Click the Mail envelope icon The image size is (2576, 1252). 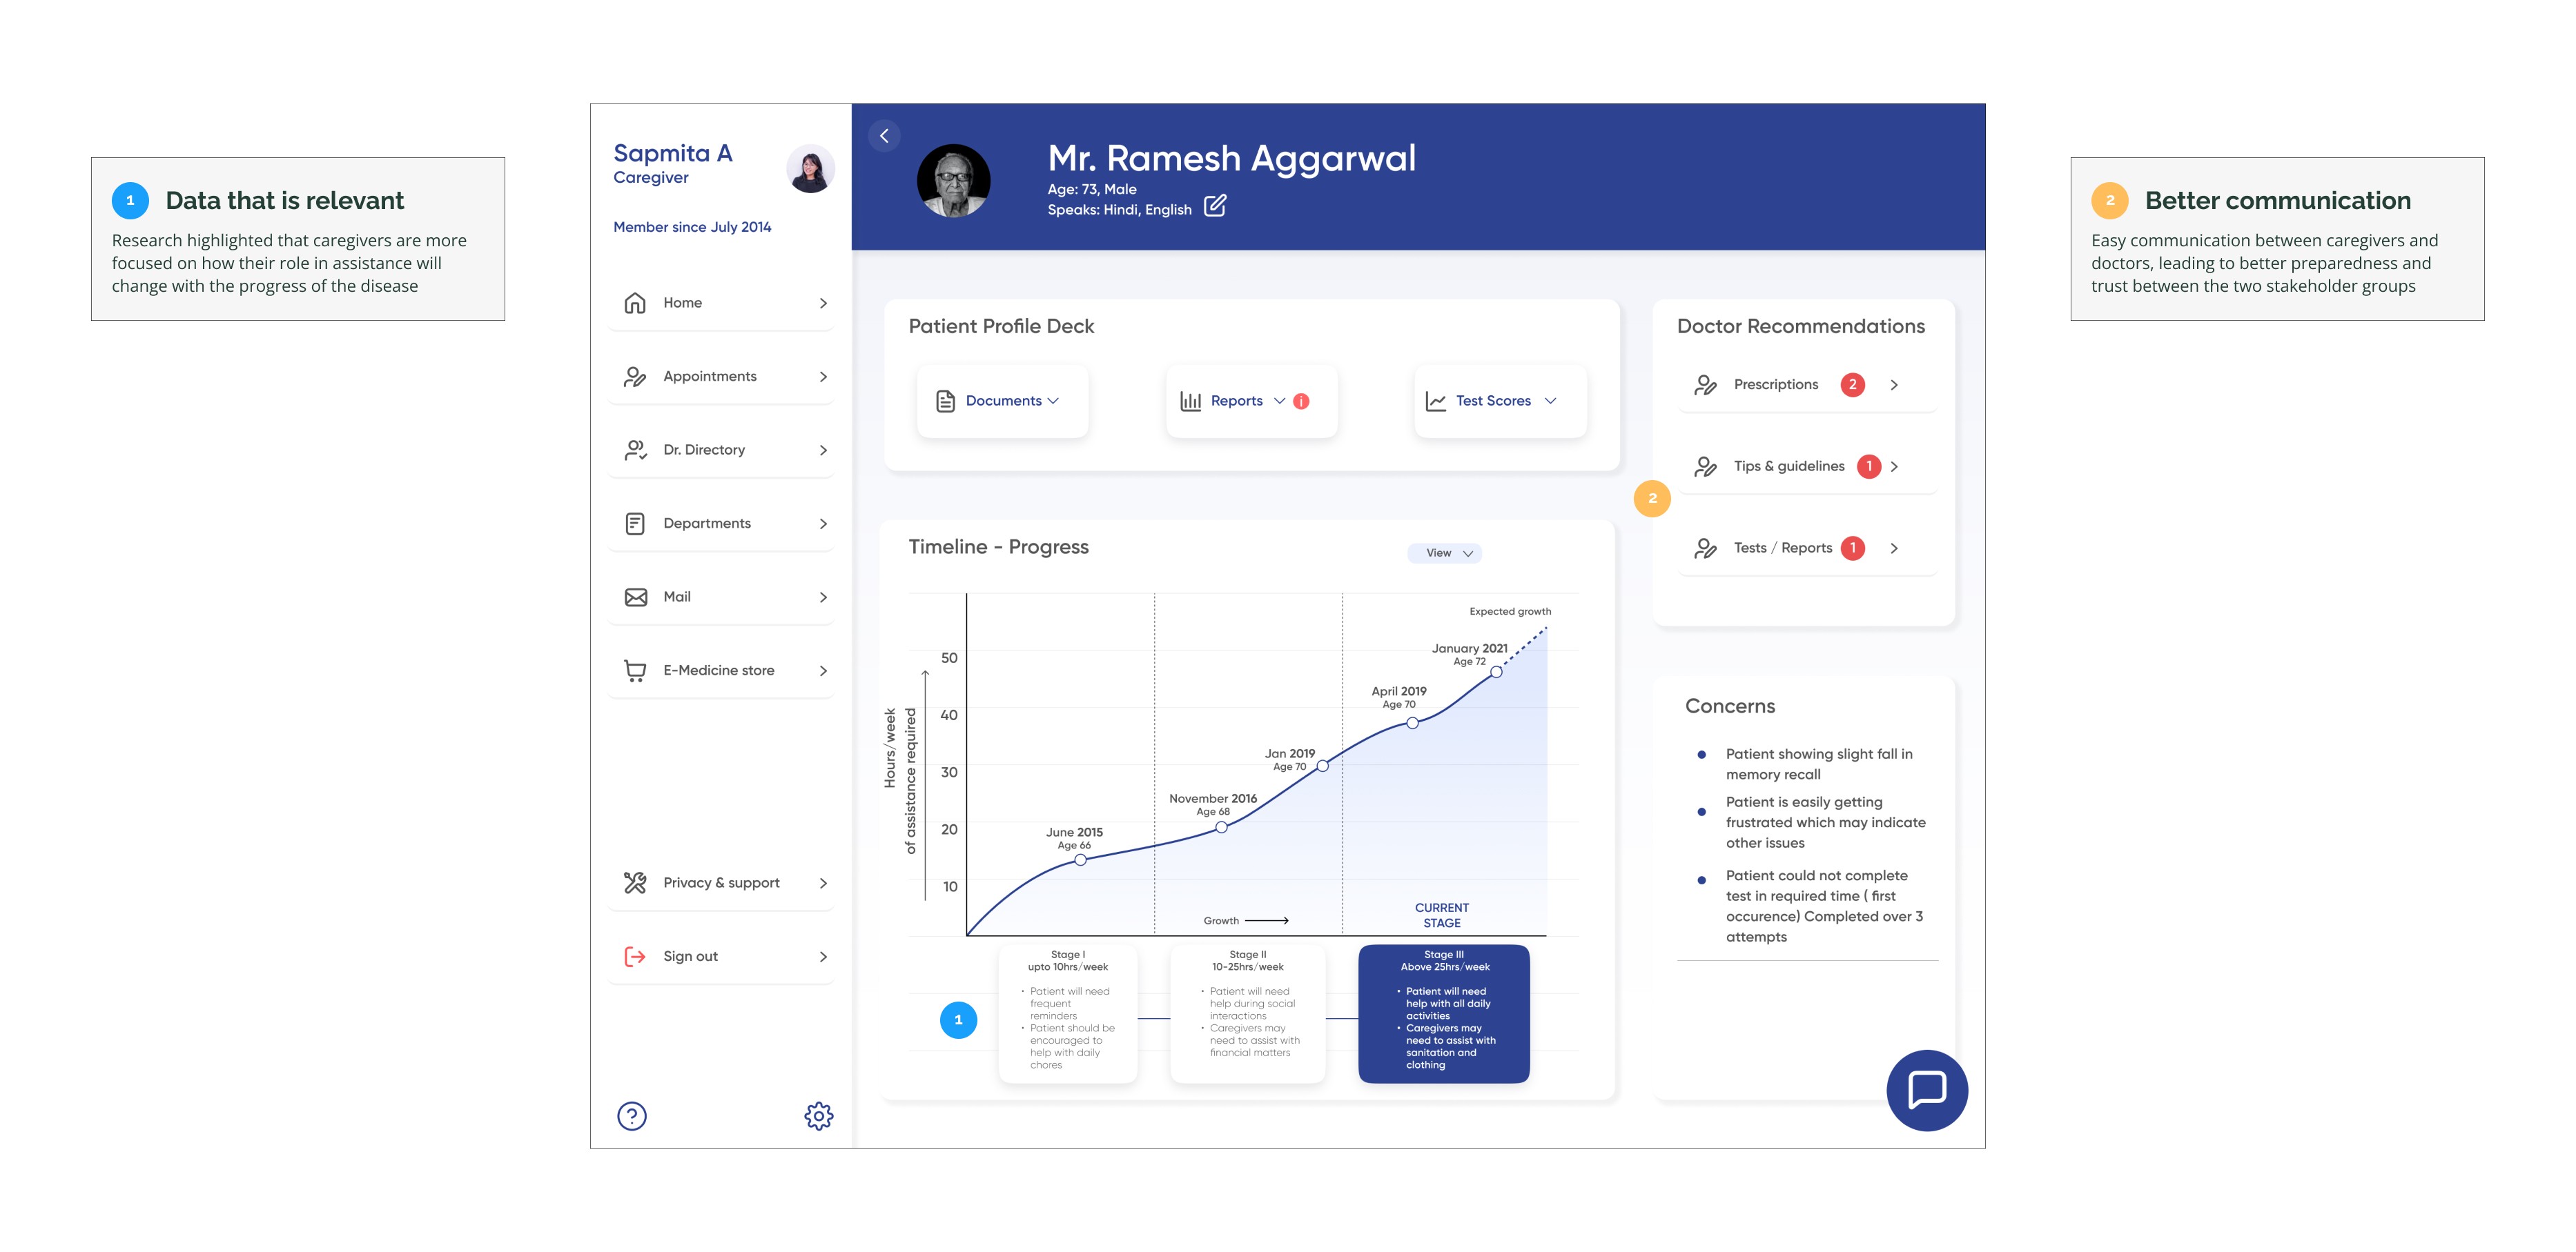pos(635,597)
